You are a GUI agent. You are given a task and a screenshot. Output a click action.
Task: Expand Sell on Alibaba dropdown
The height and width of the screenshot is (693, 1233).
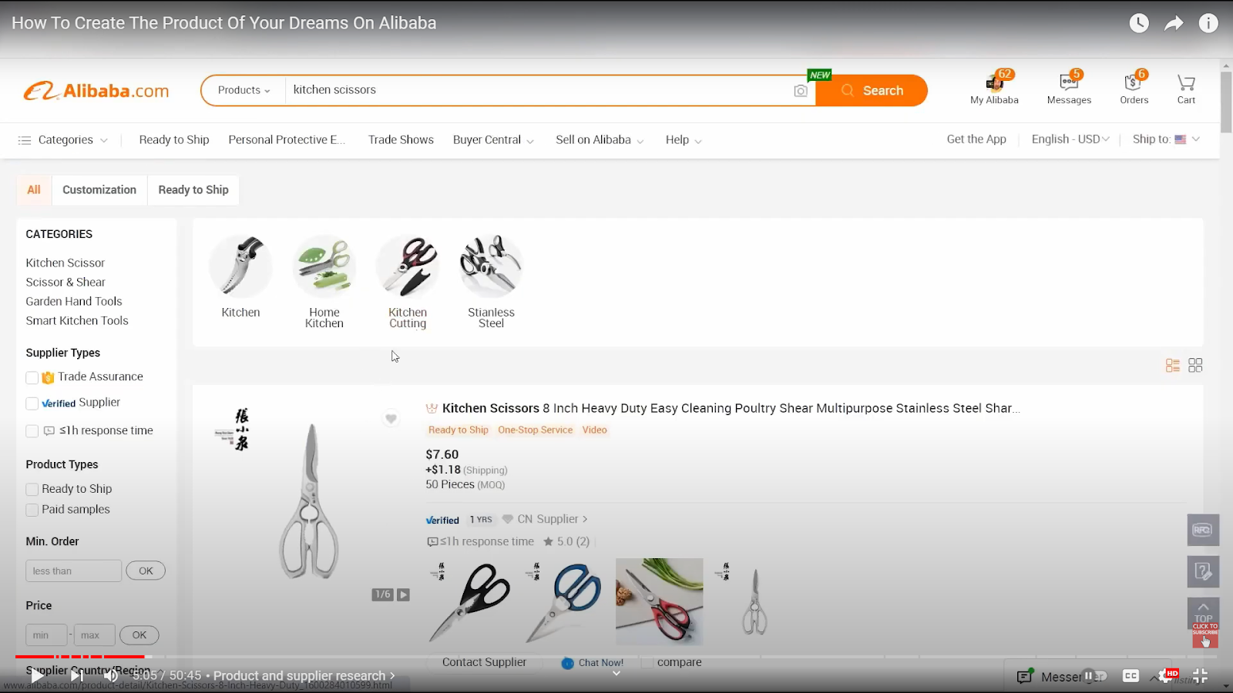[600, 140]
